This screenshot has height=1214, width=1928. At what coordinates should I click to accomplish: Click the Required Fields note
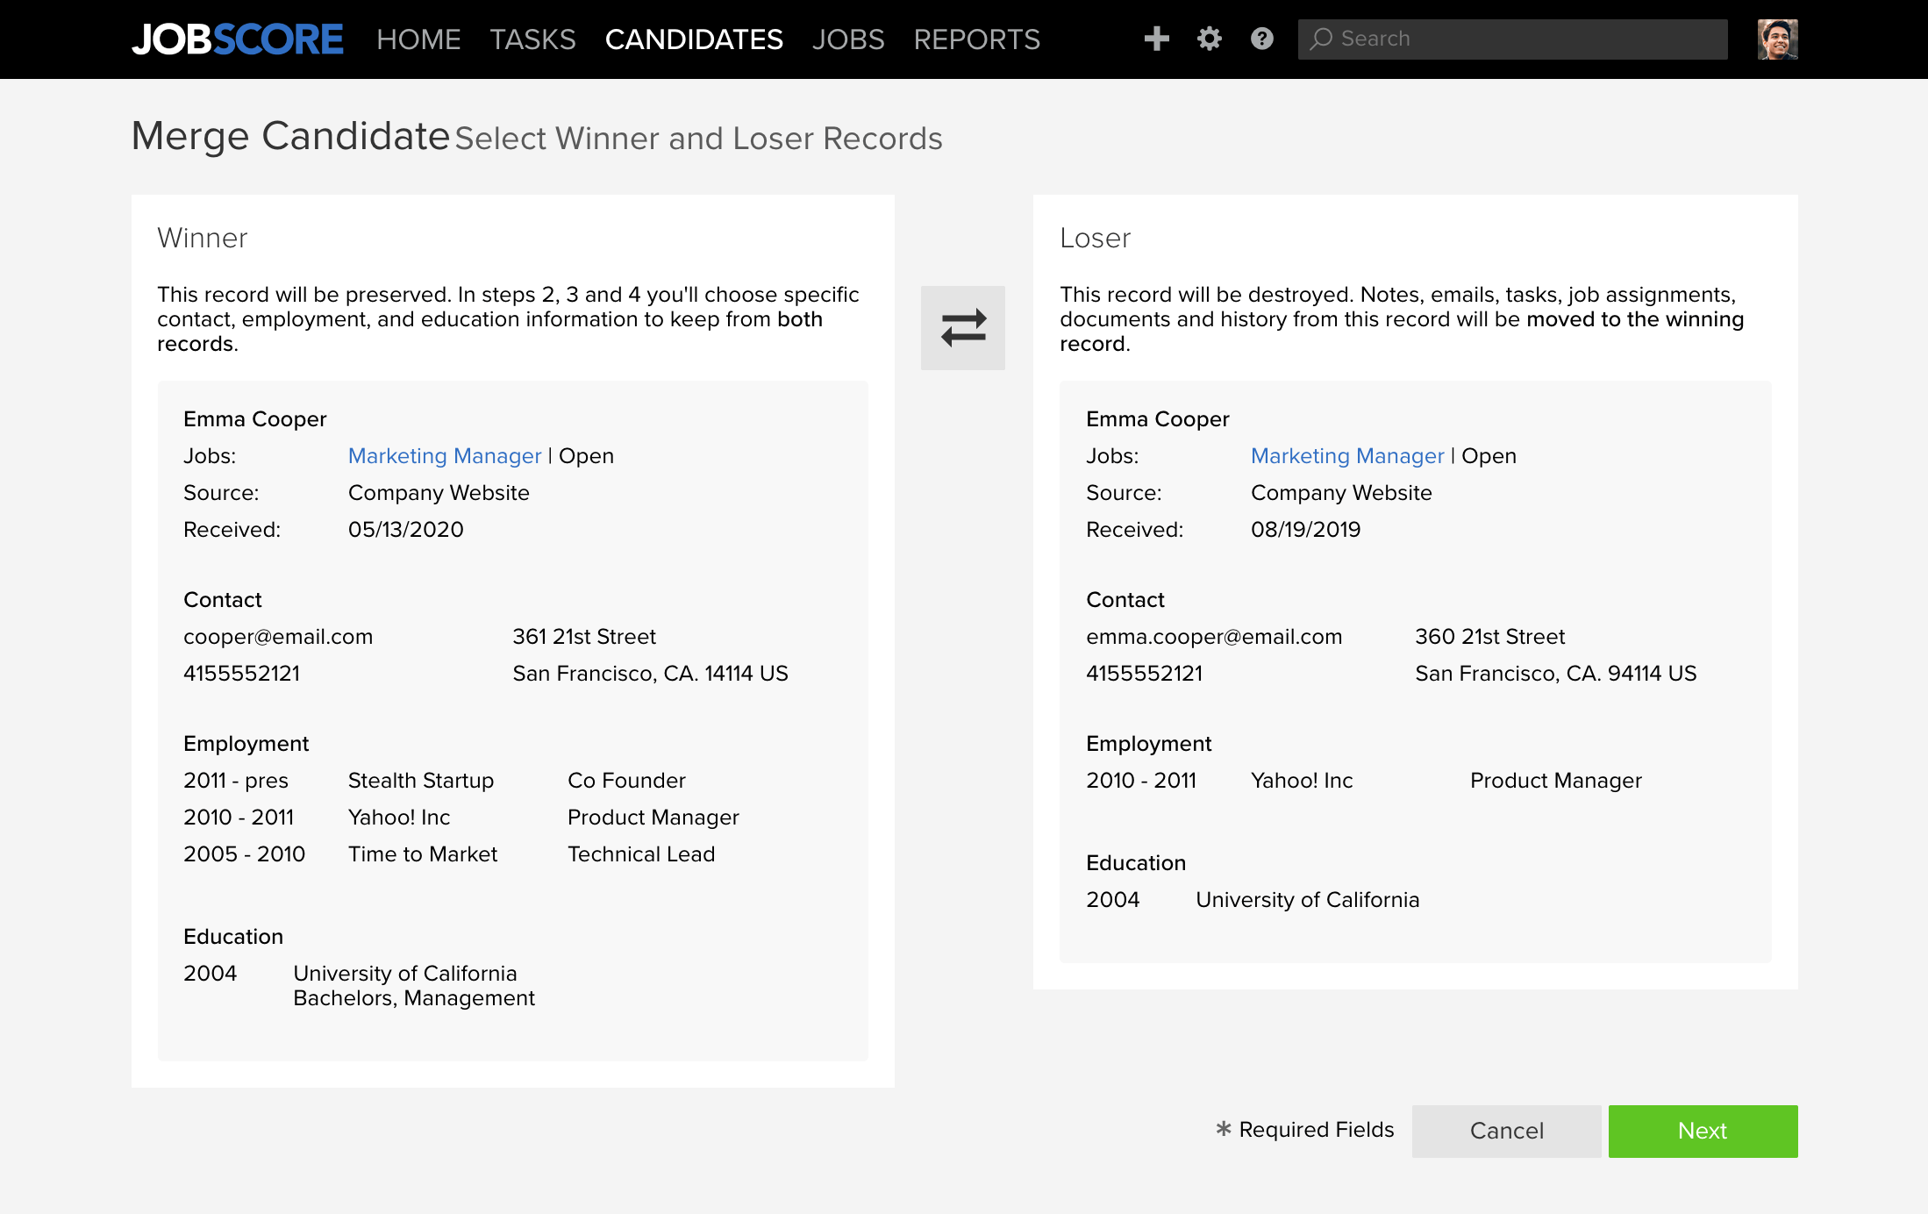pos(1305,1130)
